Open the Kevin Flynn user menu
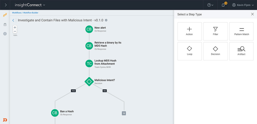Viewport: 257px width, 124px height. (243, 5)
